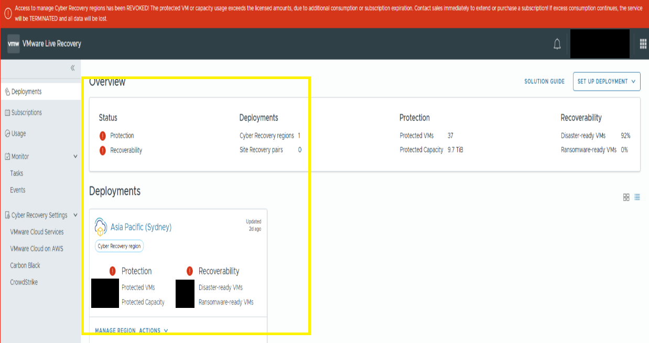The height and width of the screenshot is (343, 649).
Task: Click the VMware logo icon
Action: pyautogui.click(x=14, y=44)
